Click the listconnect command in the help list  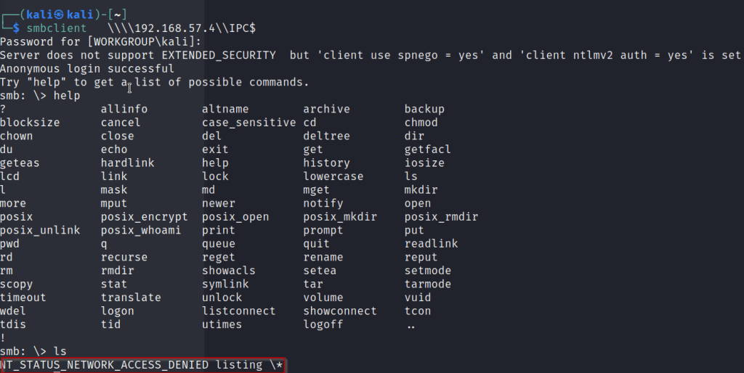pyautogui.click(x=238, y=311)
